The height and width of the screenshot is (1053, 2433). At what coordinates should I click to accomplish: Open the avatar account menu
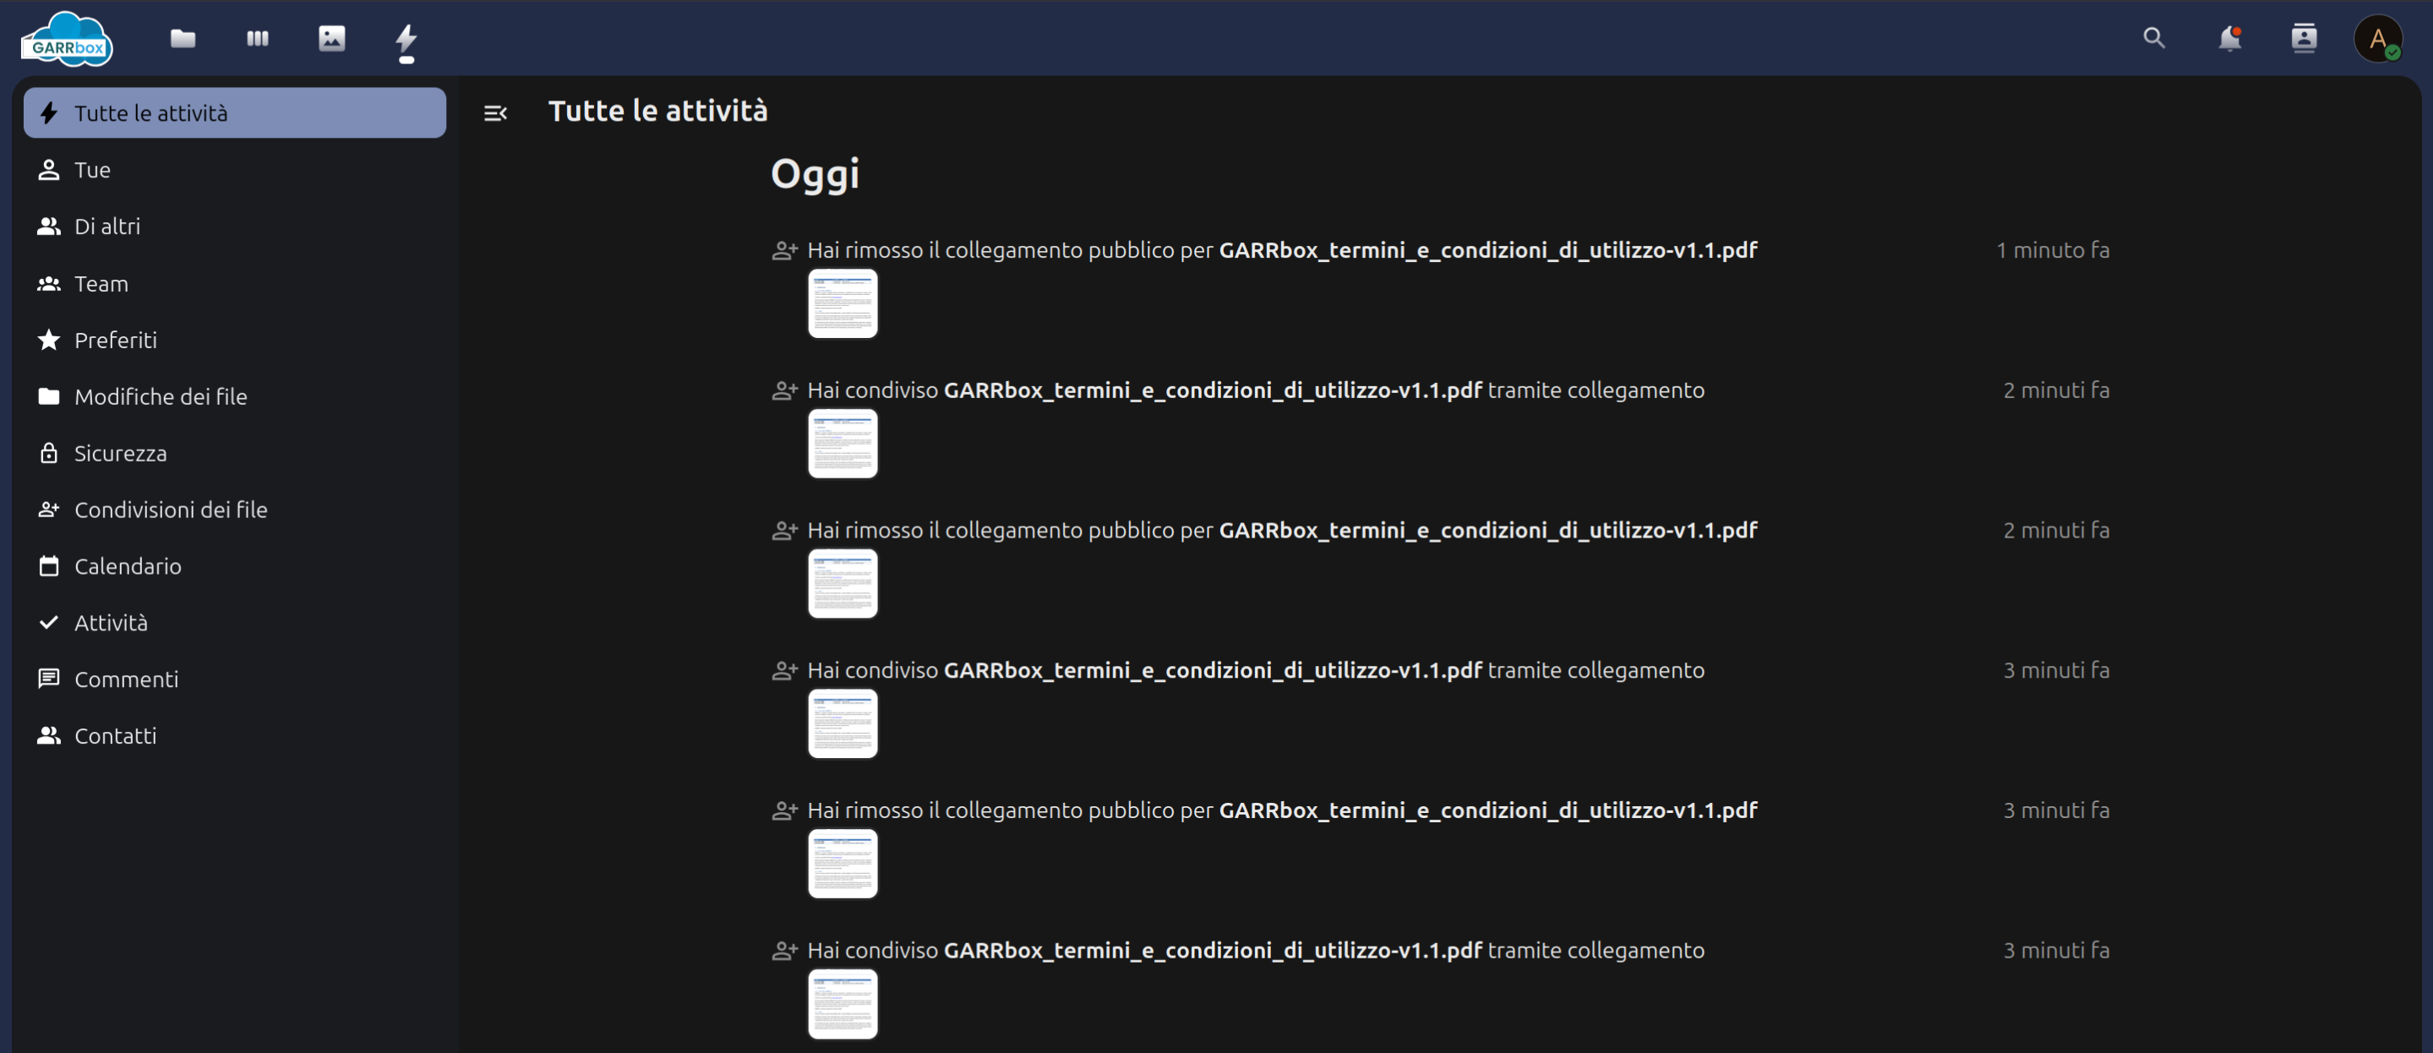(x=2378, y=39)
